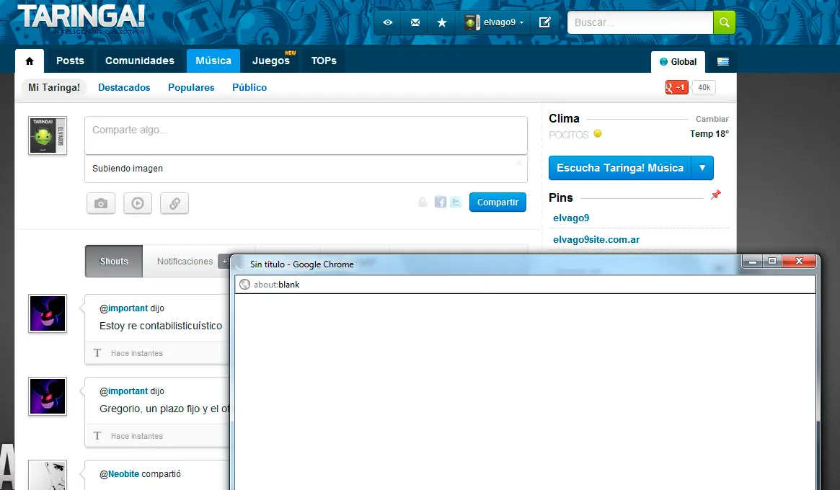
Task: Open Público link
Action: pos(249,87)
